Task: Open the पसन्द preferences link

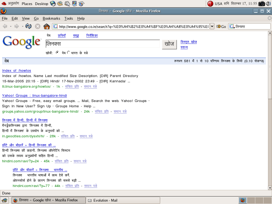Action: [184, 47]
